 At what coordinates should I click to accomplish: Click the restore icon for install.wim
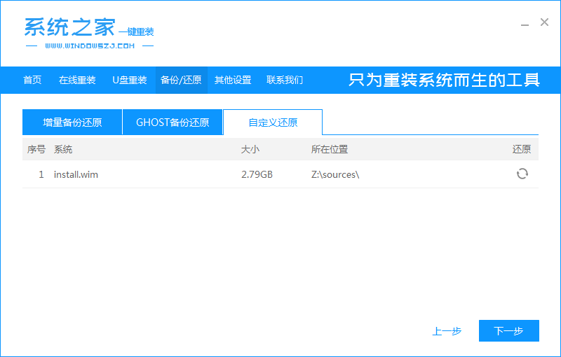pos(522,174)
